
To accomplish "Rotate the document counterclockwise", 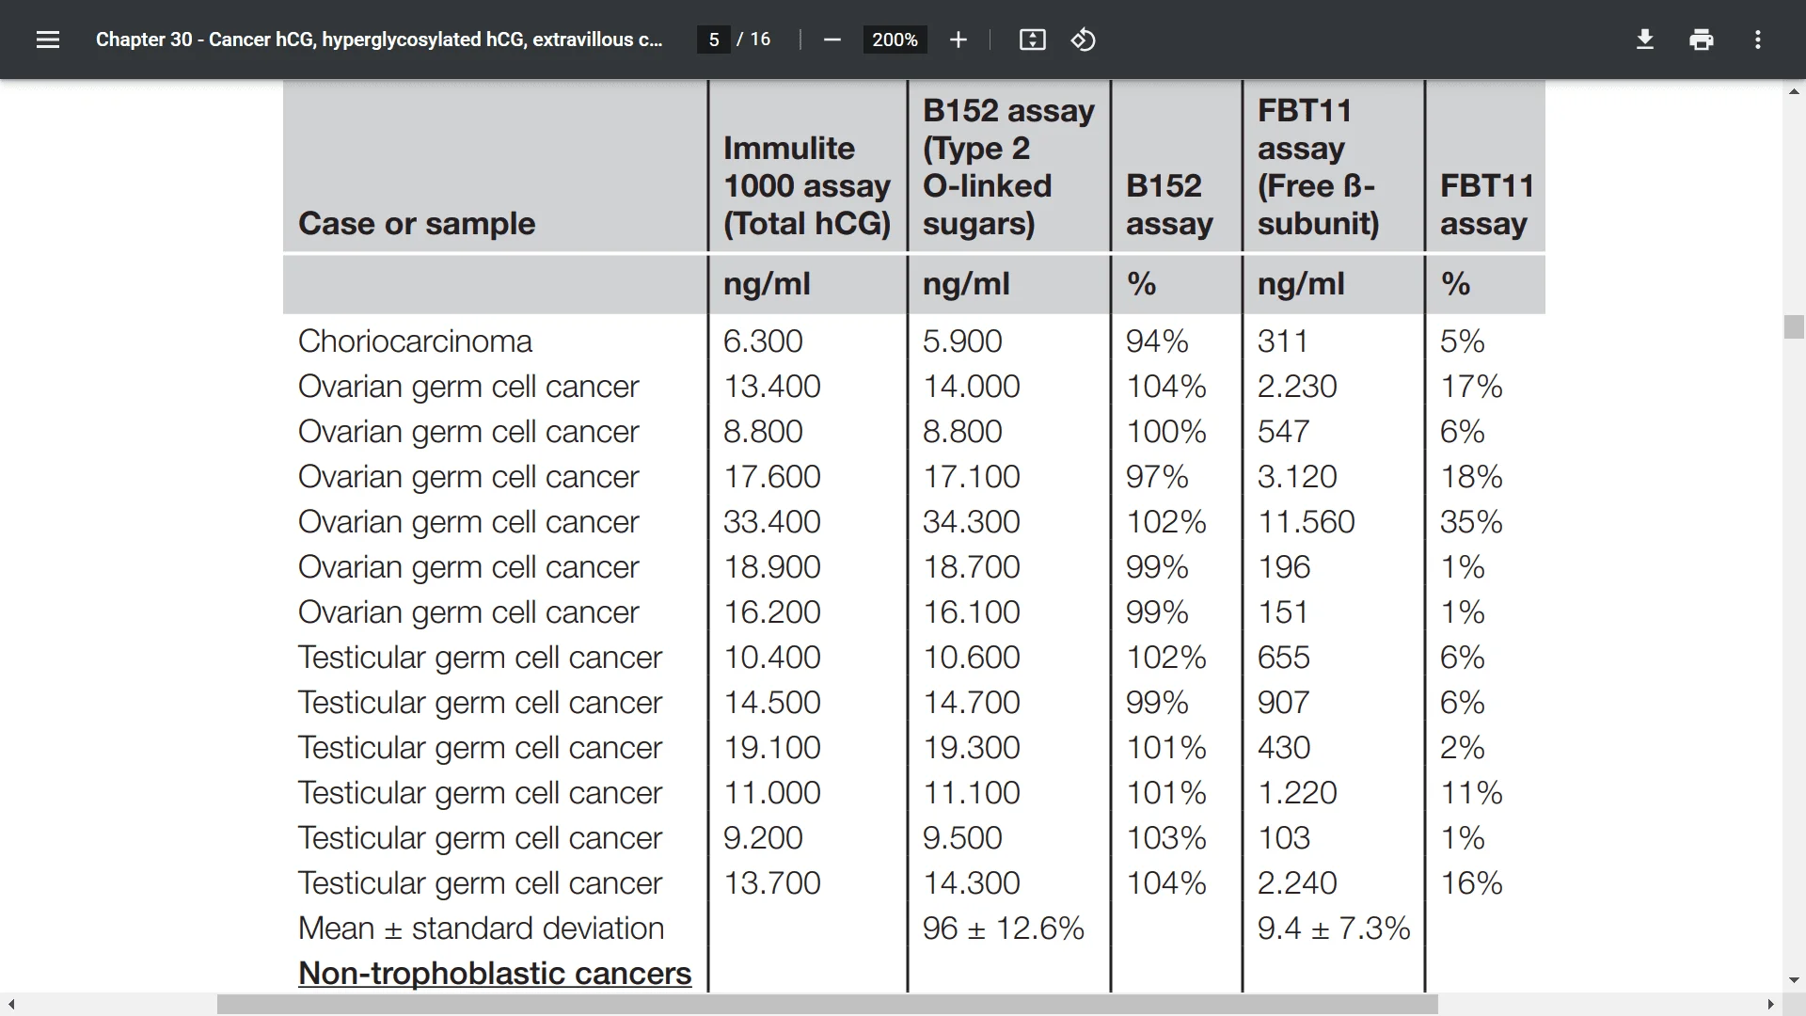I will 1083,40.
